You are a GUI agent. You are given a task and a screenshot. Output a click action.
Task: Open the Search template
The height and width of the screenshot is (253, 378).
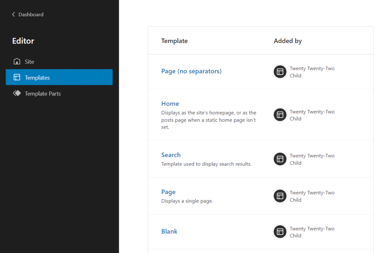[171, 155]
